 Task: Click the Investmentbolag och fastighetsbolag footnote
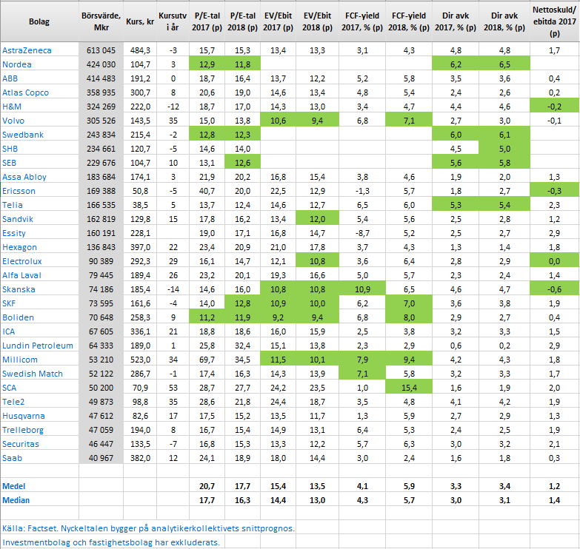click(111, 542)
